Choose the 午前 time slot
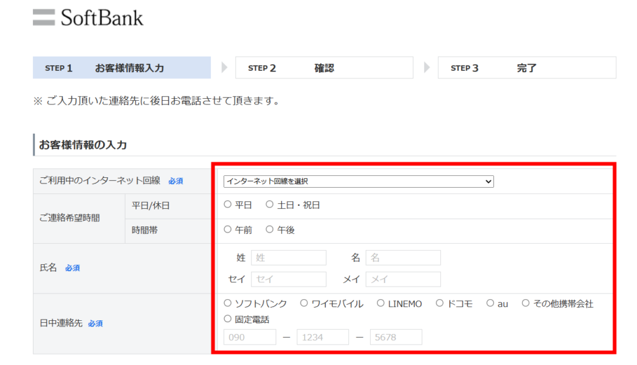Viewport: 637px width, 365px height. pos(228,229)
